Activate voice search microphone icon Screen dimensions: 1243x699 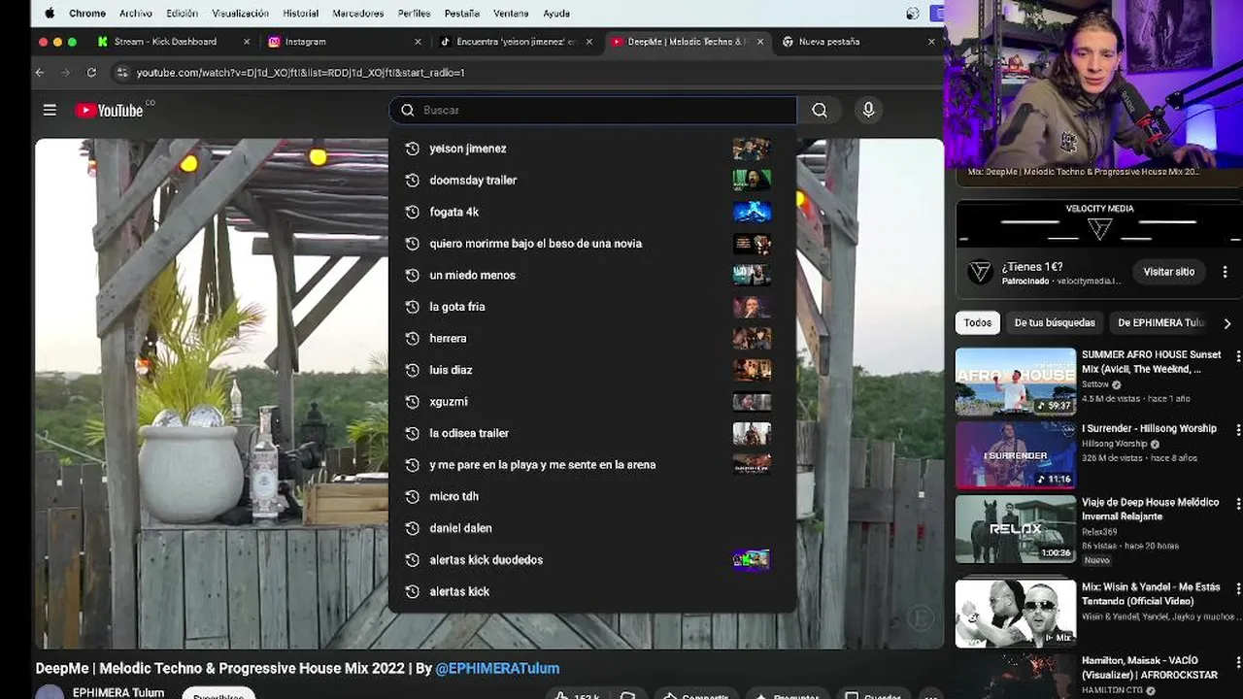tap(868, 110)
